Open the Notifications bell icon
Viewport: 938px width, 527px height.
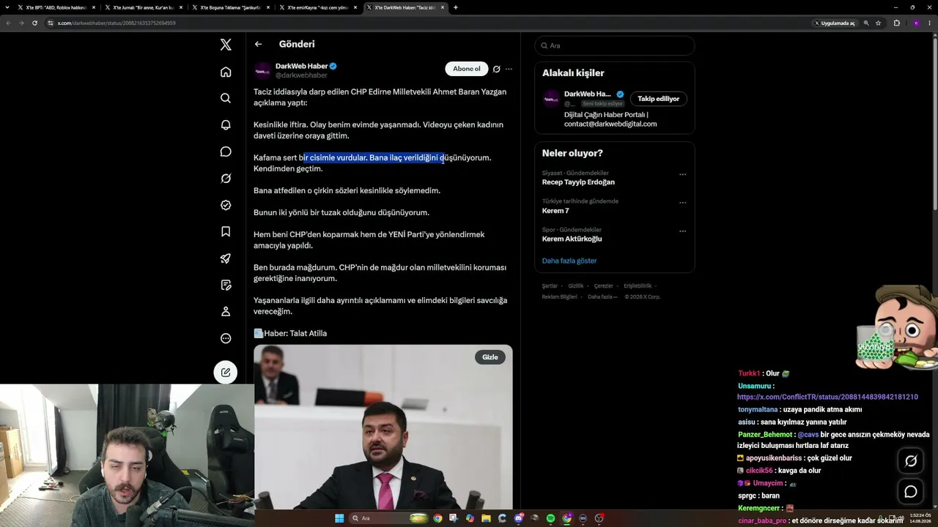(226, 125)
